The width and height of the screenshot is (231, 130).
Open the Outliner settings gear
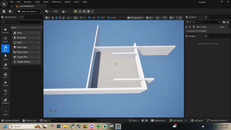point(228,22)
